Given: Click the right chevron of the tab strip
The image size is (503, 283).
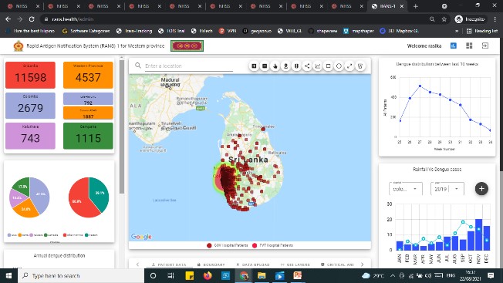Looking at the screenshot, I should tap(363, 264).
